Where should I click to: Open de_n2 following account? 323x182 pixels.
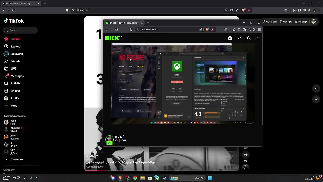[x=10, y=144]
